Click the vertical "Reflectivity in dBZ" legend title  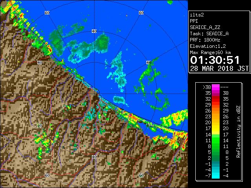click(x=238, y=132)
